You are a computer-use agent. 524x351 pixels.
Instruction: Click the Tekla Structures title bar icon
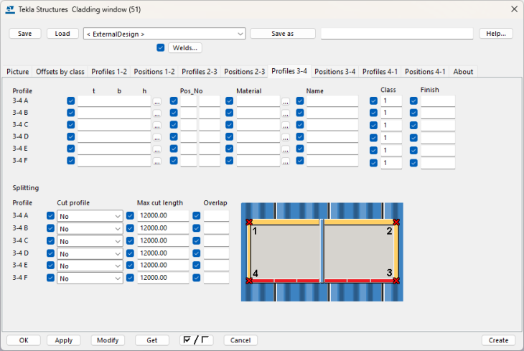coord(9,9)
